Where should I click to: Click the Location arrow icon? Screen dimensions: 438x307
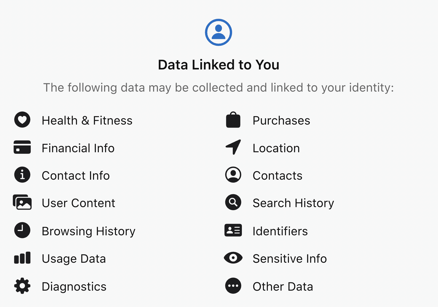click(x=233, y=147)
